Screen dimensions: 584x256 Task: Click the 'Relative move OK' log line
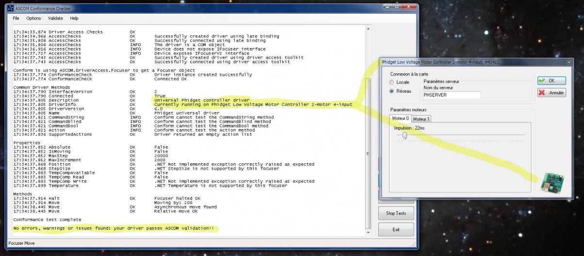[176, 211]
